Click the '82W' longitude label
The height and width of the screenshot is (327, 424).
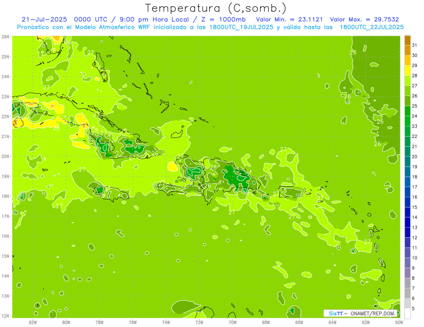coord(33,322)
